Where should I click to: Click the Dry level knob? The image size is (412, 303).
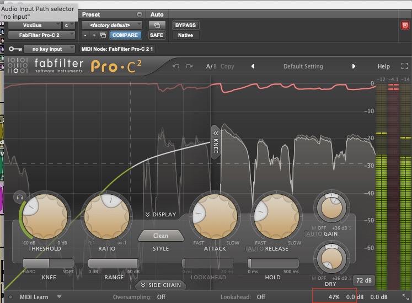pos(331,258)
